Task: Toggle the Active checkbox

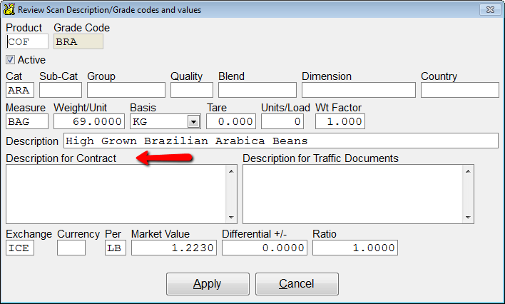Action: tap(10, 60)
